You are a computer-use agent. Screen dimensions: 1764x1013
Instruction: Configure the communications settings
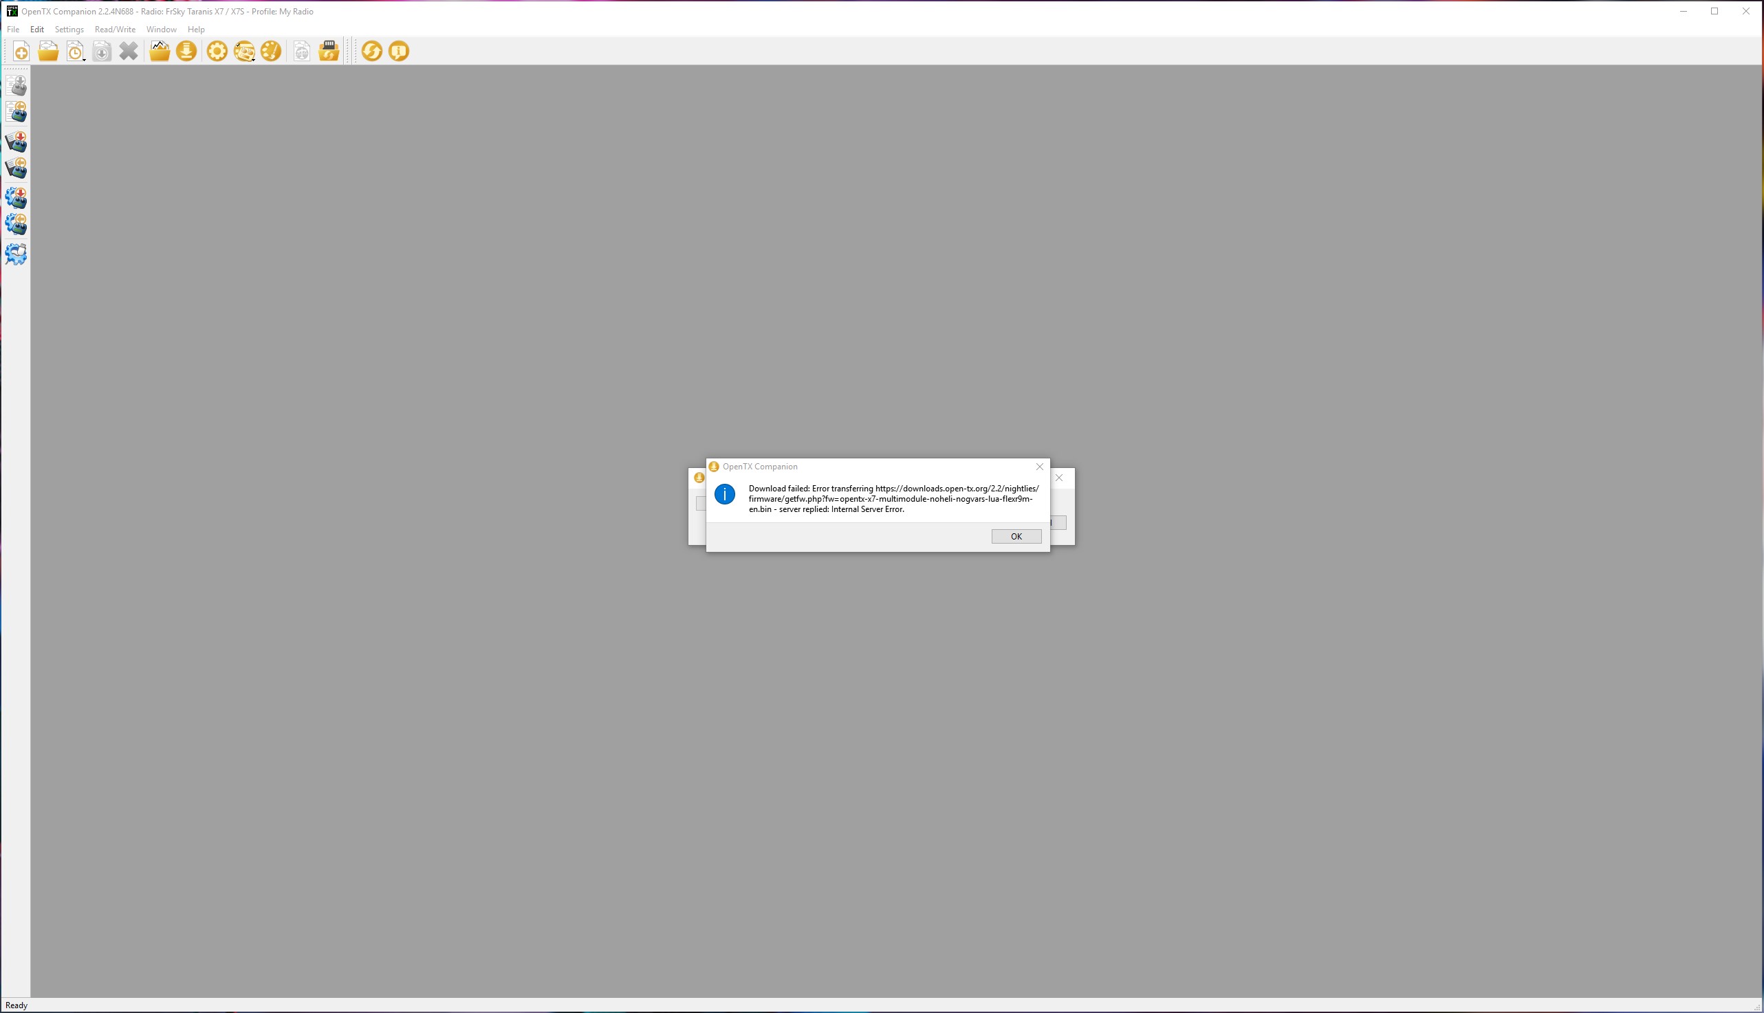coord(16,254)
